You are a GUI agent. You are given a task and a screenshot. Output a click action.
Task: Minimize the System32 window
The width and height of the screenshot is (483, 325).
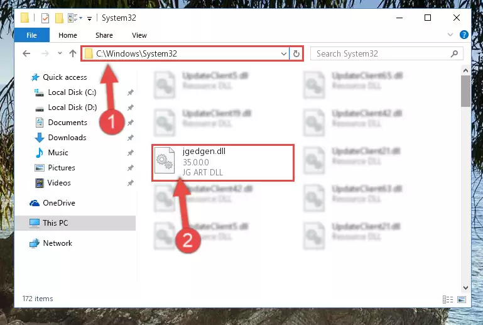coord(399,18)
